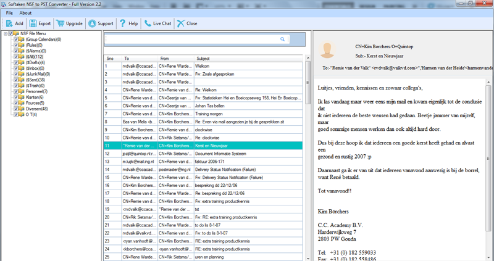Toggle the Fources(5) checkbox
494x261 pixels.
(16, 103)
